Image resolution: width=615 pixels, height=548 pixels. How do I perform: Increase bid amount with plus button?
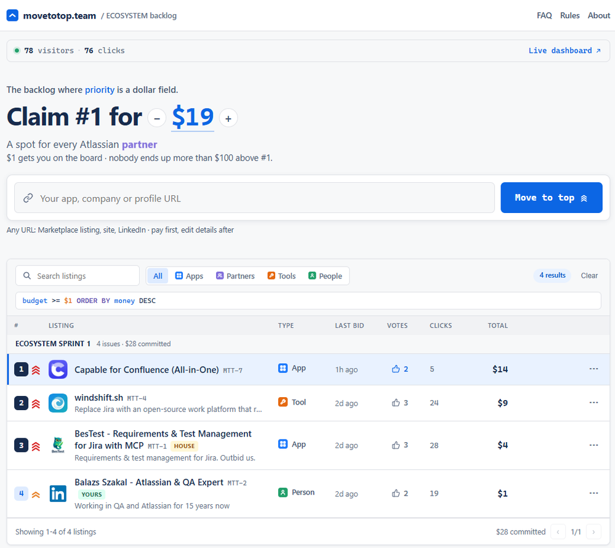click(228, 118)
